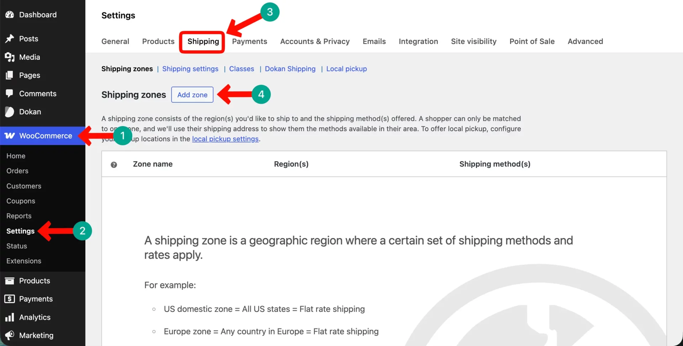Open Comments label in the sidebar menu
This screenshot has width=683, height=346.
click(38, 93)
